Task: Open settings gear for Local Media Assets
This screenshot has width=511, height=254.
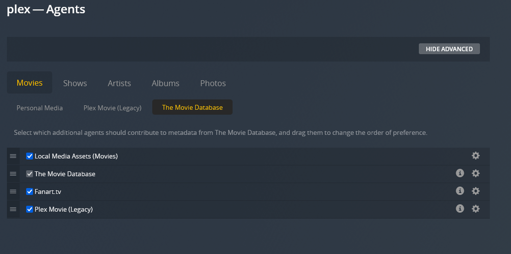Action: point(476,156)
